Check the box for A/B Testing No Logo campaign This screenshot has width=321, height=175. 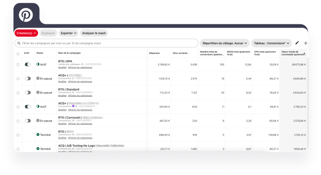click(18, 149)
